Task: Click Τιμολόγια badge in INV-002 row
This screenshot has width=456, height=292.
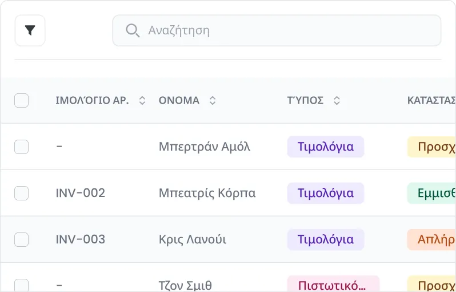Action: point(326,193)
